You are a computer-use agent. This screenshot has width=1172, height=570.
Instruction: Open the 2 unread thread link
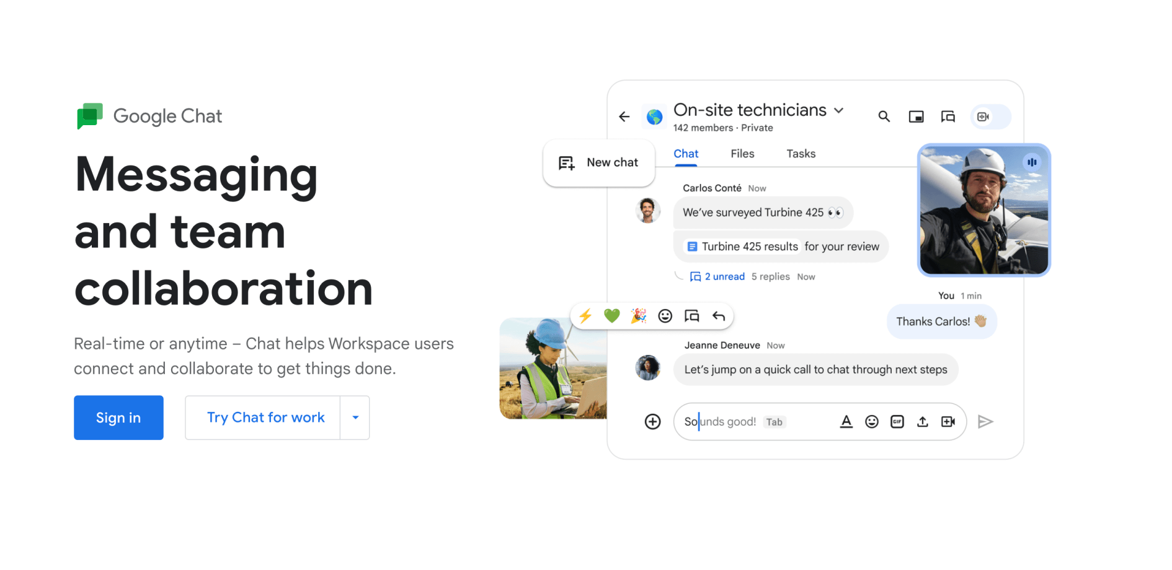(x=717, y=277)
